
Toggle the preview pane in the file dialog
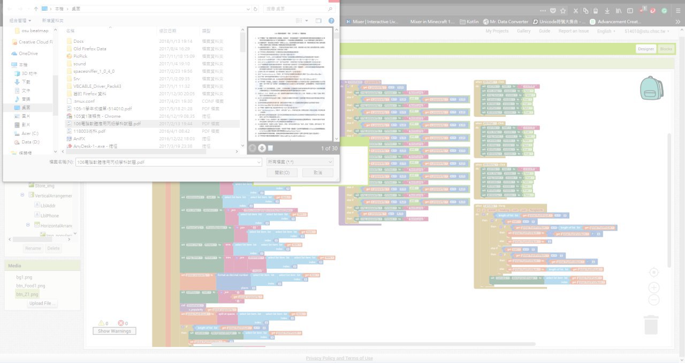(318, 20)
